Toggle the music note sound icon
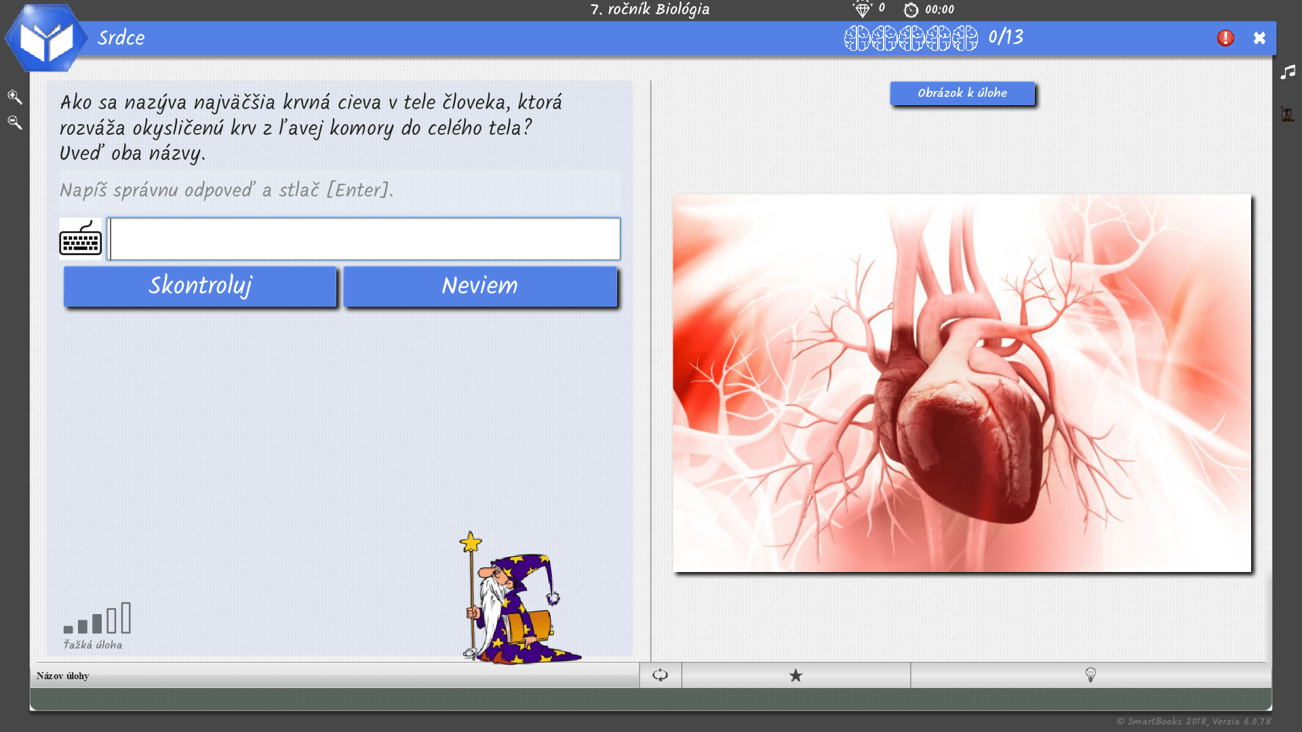 [1288, 72]
